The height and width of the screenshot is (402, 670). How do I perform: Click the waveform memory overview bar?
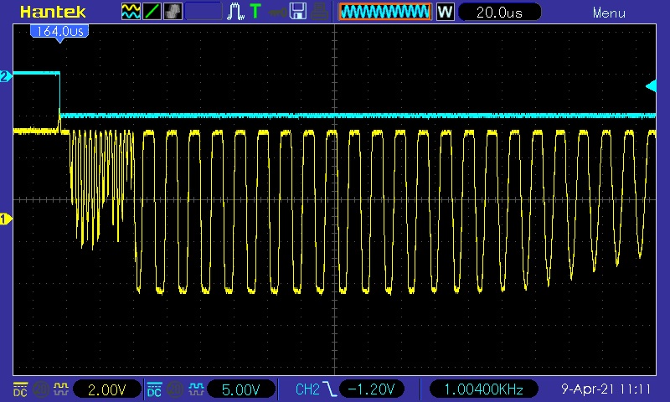(384, 12)
